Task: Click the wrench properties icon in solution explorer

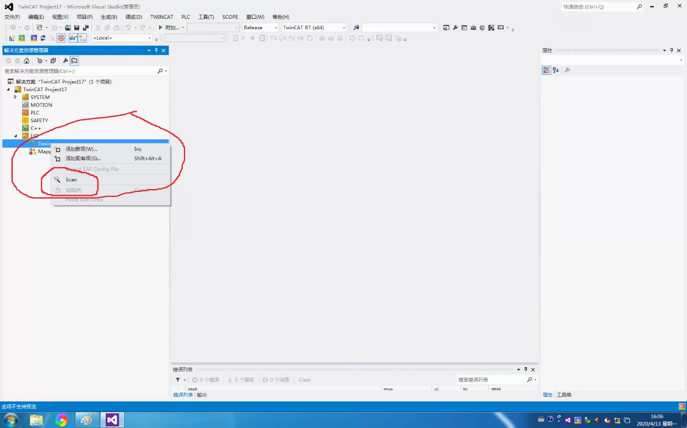Action: point(65,61)
